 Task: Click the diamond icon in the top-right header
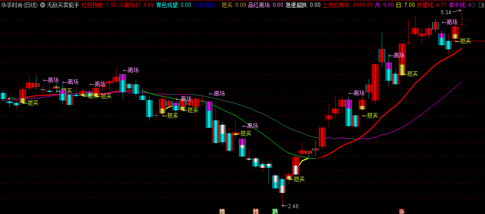click(474, 5)
